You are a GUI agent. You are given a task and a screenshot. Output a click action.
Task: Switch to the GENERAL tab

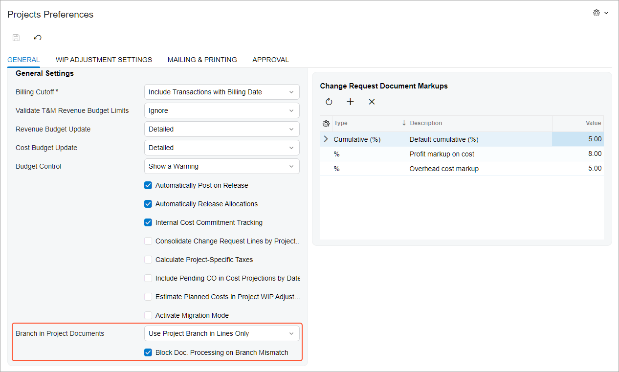pyautogui.click(x=23, y=60)
